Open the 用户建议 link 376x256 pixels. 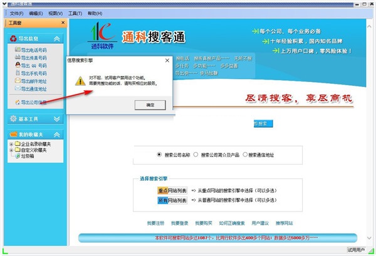tap(260, 223)
